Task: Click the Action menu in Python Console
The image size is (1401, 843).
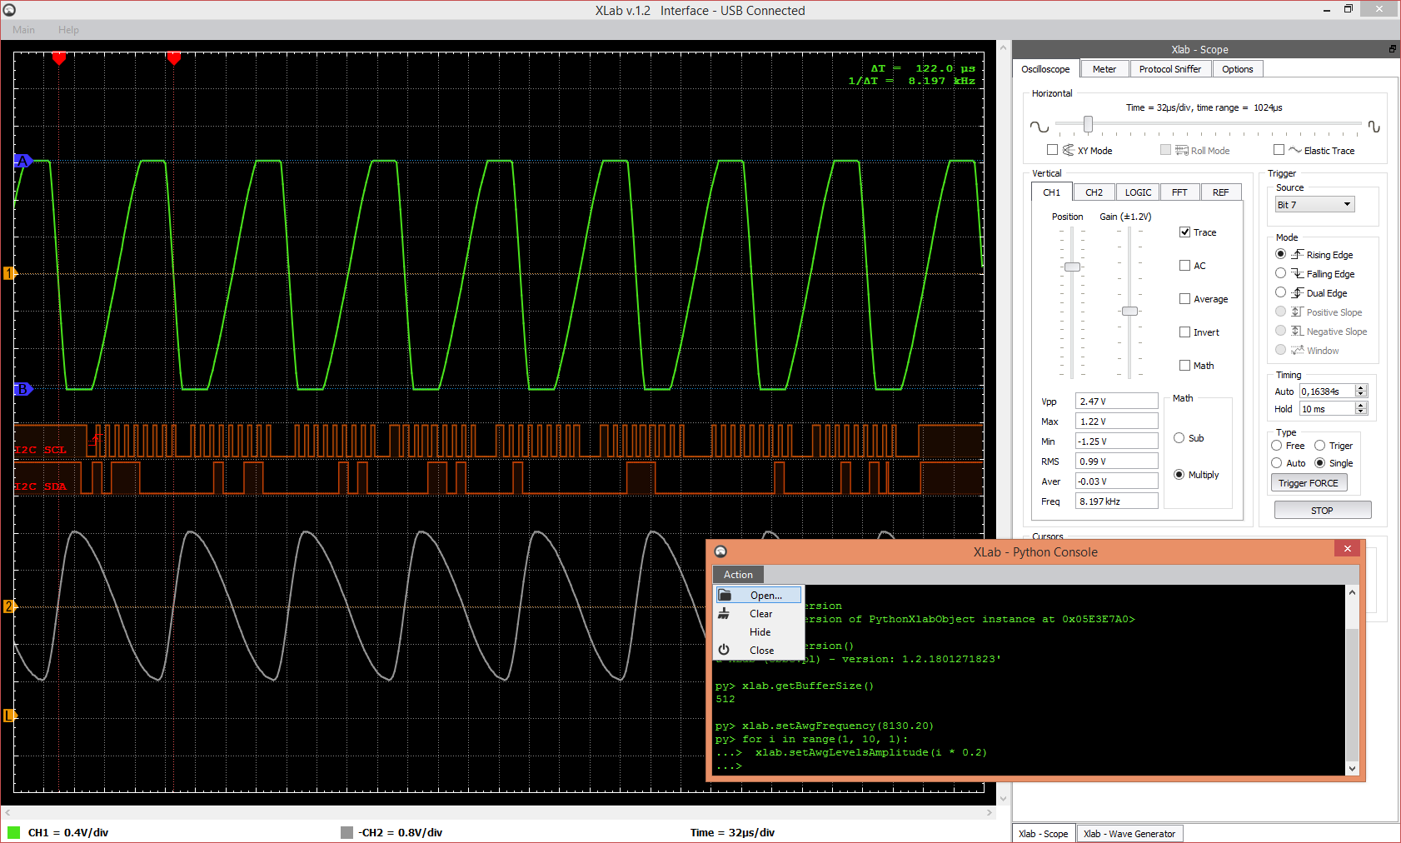Action: (738, 575)
